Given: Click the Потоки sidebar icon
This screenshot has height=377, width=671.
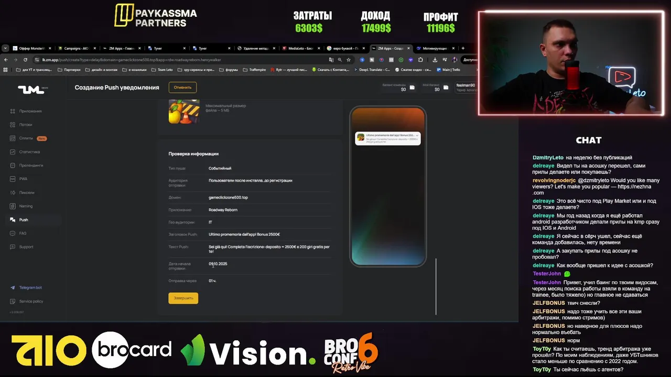Looking at the screenshot, I should point(13,125).
